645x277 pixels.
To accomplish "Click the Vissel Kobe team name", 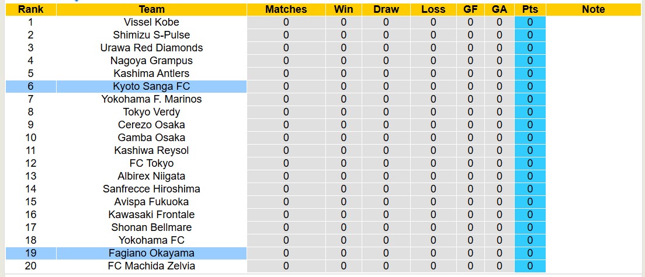I will click(x=151, y=22).
